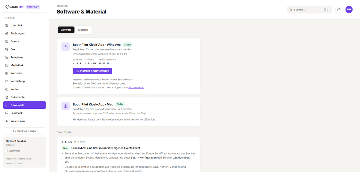
Task: Open Überblick in the sidebar
Action: [x=24, y=25]
